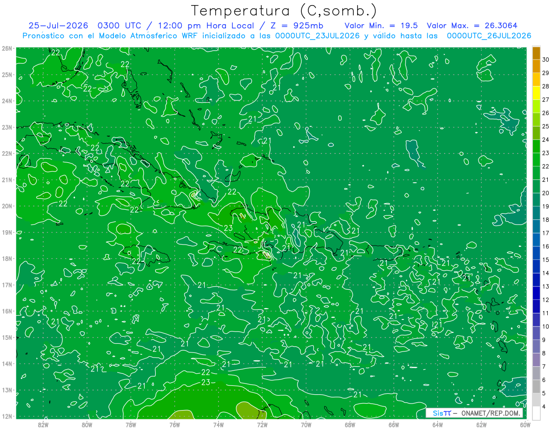Click the 'SisTT – ONAMET/REP.DOM.' credit label
This screenshot has width=558, height=431.
[x=474, y=413]
